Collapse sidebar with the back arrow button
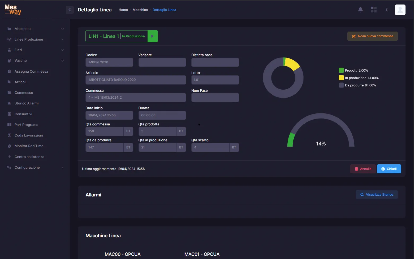 (70, 10)
